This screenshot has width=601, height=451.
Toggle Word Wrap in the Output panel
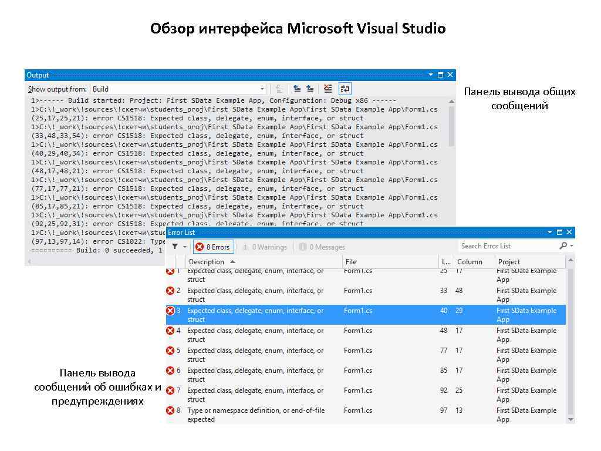click(345, 89)
